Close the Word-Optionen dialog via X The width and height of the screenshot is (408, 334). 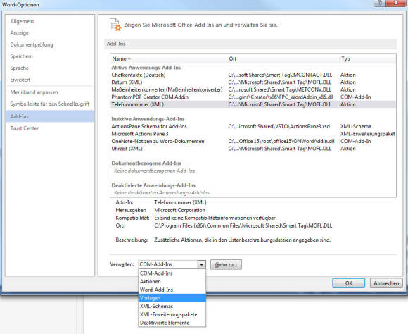396,3
